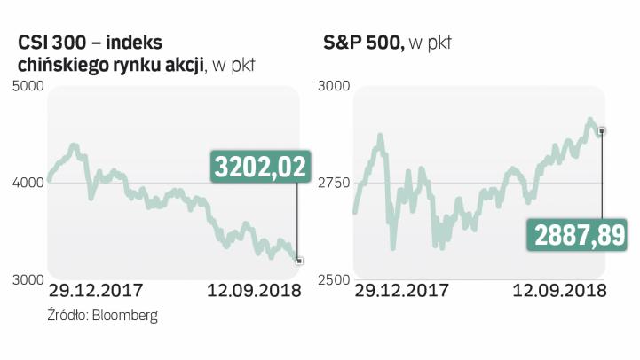The image size is (640, 360).
Task: Select the 2750 axis label on S&P chart
Action: [333, 183]
